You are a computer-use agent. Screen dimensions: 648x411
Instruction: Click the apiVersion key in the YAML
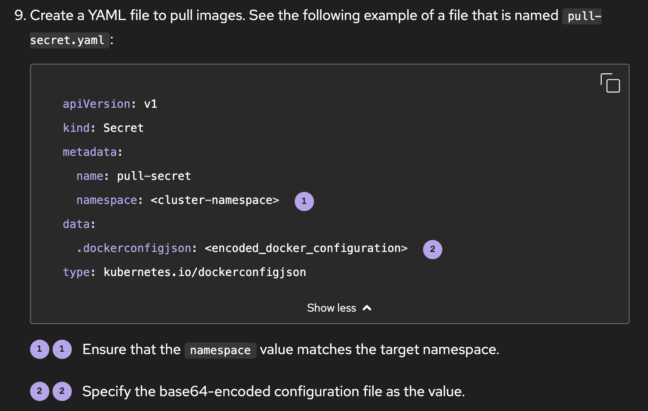(96, 104)
